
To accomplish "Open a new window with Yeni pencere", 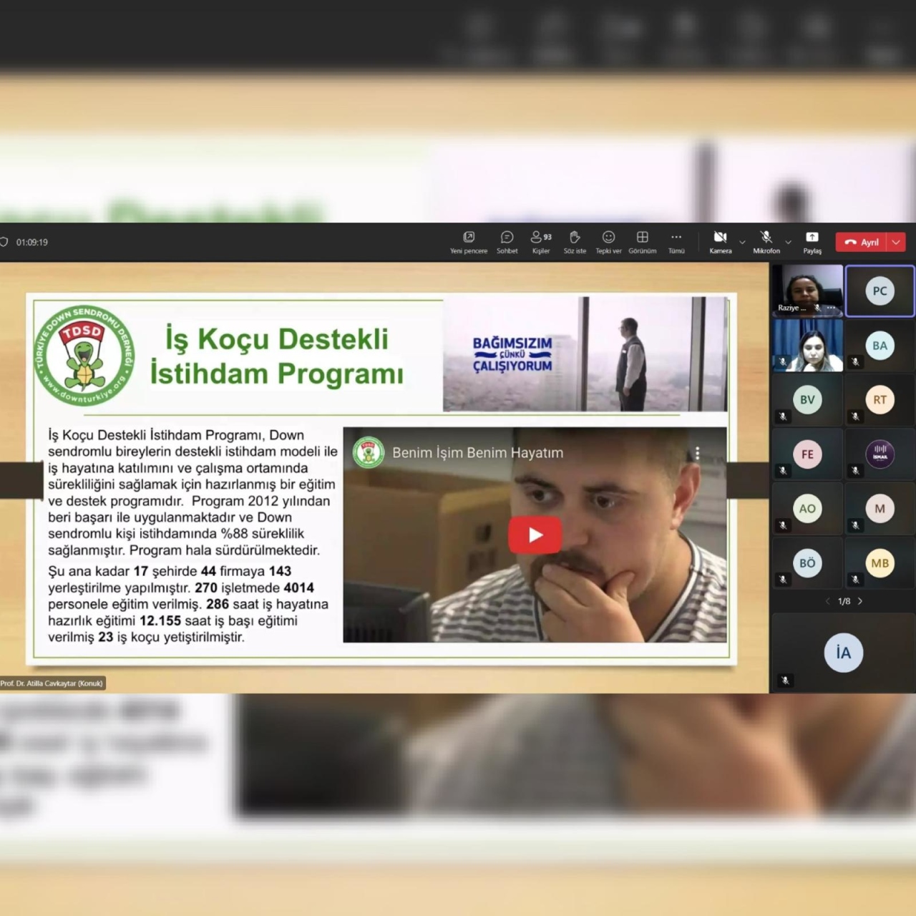I will 469,242.
